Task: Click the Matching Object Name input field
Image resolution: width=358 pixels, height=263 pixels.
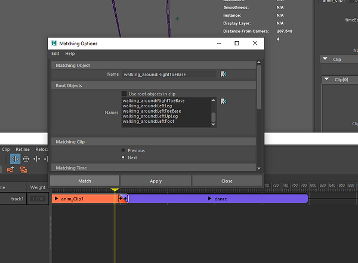Action: click(169, 75)
